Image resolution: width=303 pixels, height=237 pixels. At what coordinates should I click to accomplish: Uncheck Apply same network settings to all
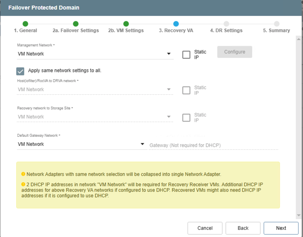click(21, 71)
